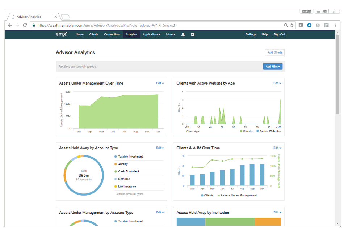The width and height of the screenshot is (344, 235).
Task: Show 3 more account types
Action: 130,194
